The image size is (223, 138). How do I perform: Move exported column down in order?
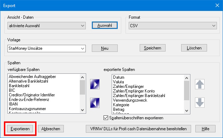(200, 102)
